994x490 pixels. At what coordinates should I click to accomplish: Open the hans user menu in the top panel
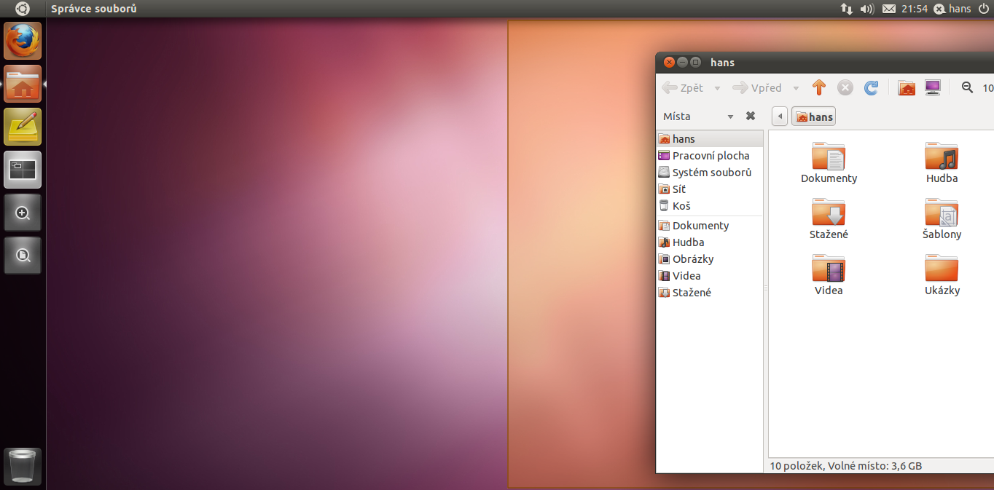(x=952, y=9)
